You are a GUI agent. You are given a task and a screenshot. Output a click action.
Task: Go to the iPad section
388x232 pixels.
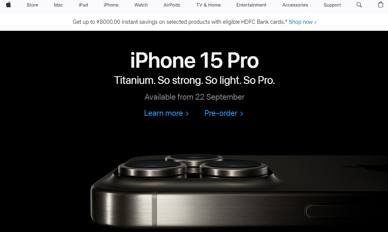click(x=83, y=5)
